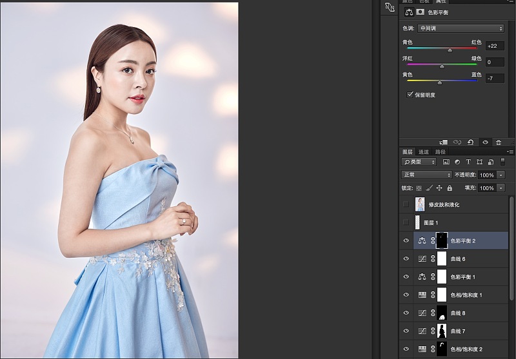Viewport: 516px width, 359px height.
Task: Click the collapsed panel icon in left dock strip
Action: tap(390, 7)
